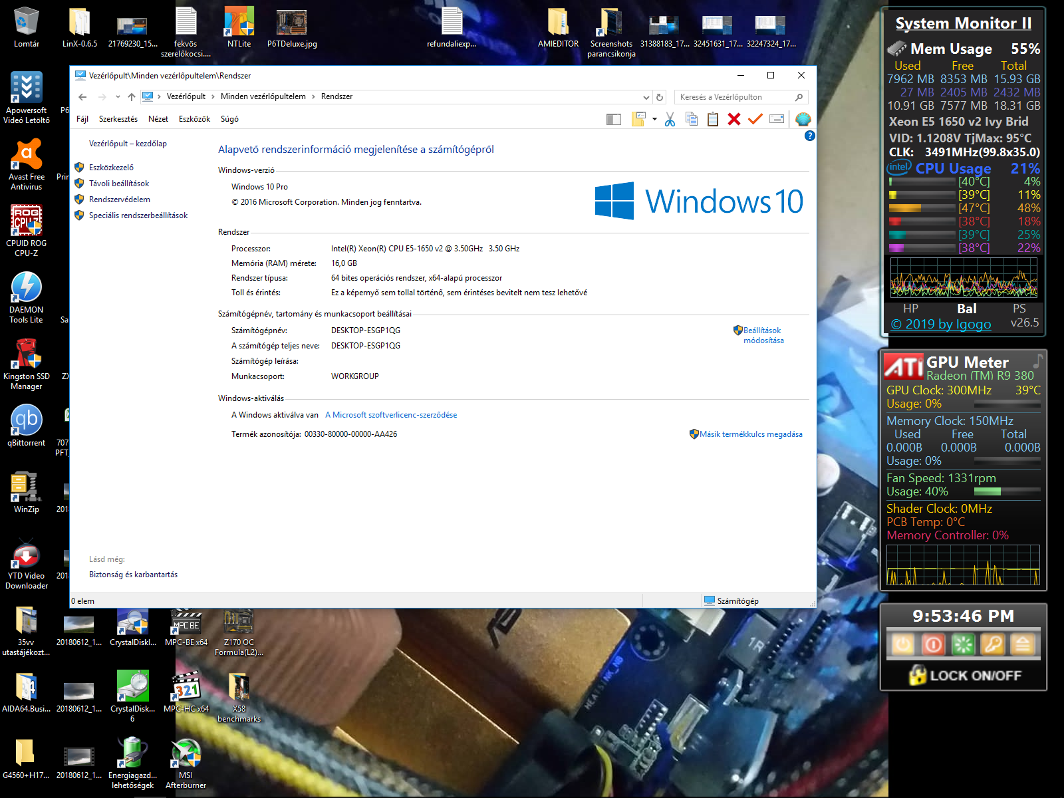Open YTD Video Downloader shortcut
Image resolution: width=1064 pixels, height=798 pixels.
pyautogui.click(x=27, y=563)
